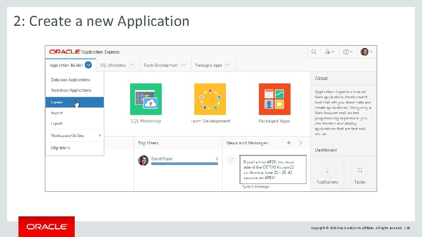Screen dimensions: 422x237
Task: Click the News and Messages heading
Action: (x=247, y=143)
